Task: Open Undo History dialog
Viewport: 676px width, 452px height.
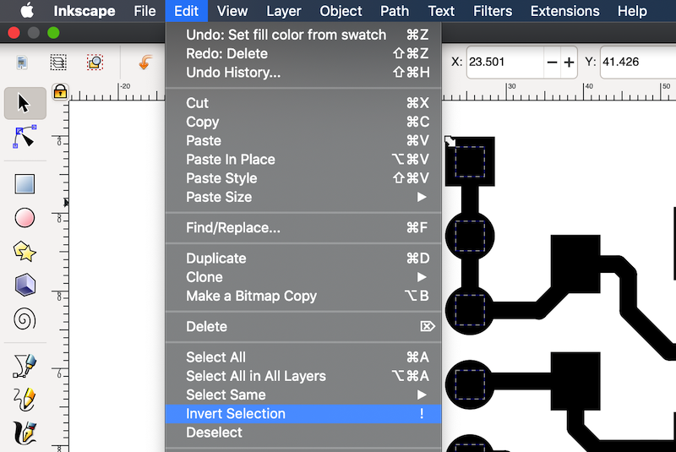Action: (303, 73)
